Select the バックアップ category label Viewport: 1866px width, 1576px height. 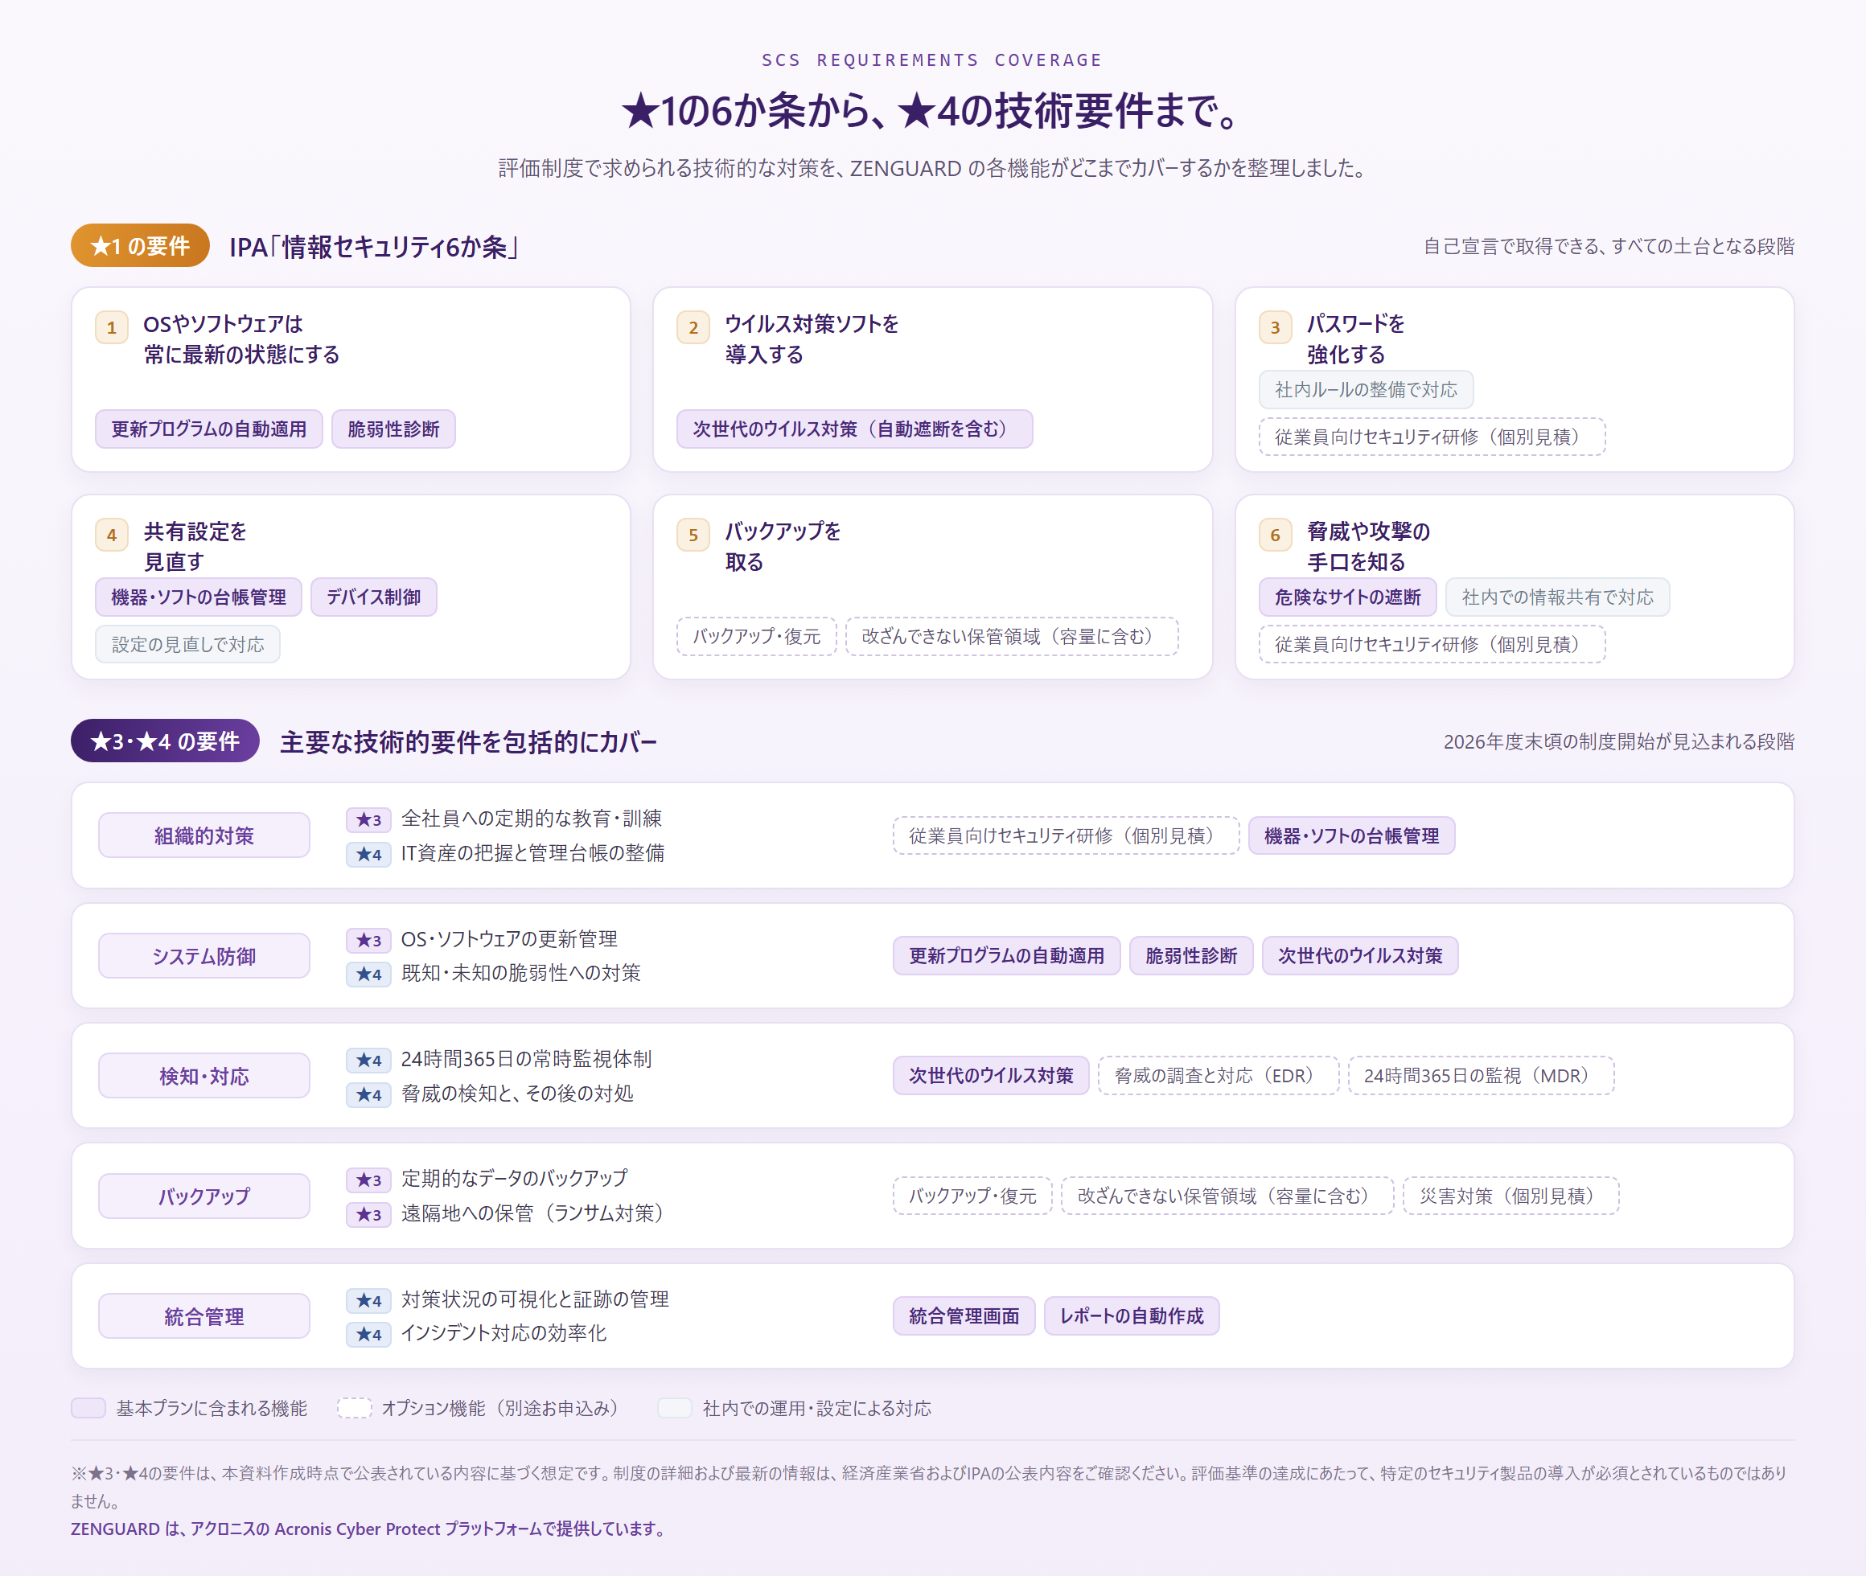pyautogui.click(x=203, y=1196)
